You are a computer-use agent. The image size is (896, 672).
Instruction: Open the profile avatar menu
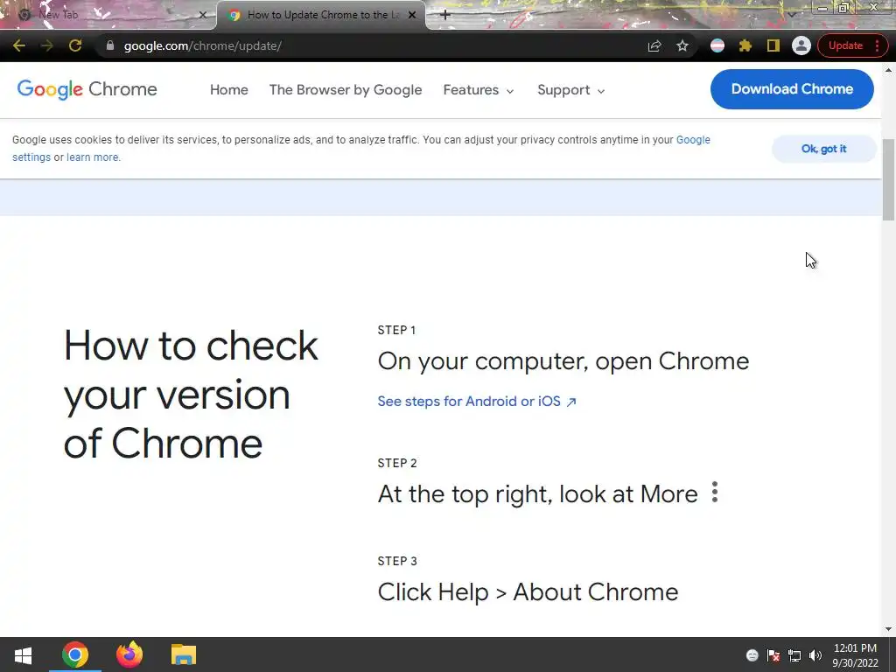coord(801,45)
